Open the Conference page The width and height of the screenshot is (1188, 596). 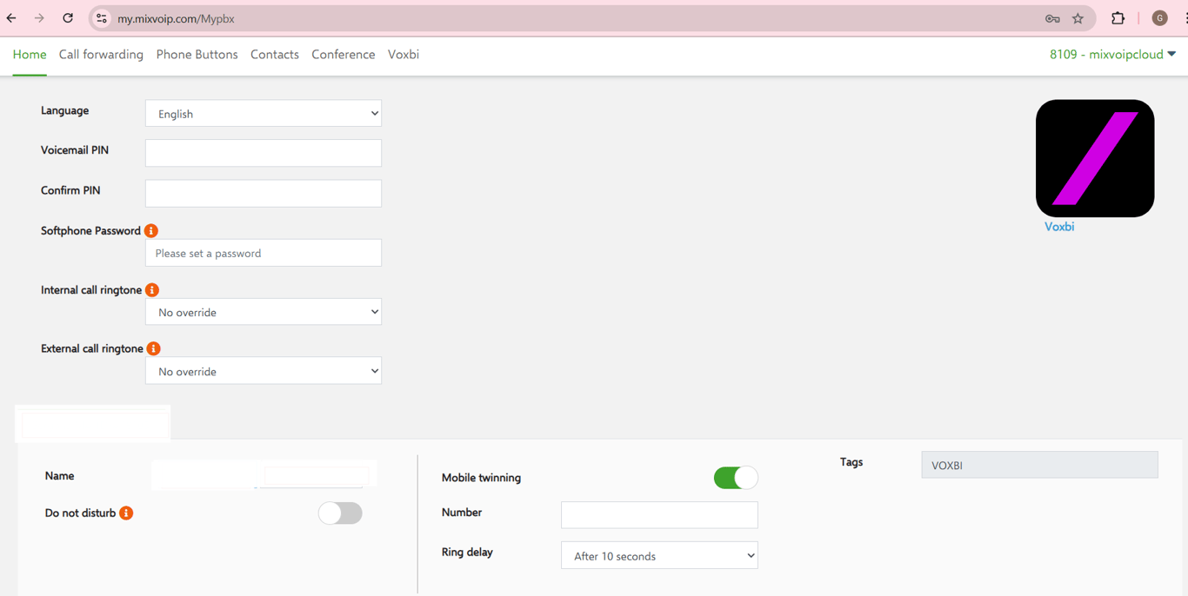coord(343,54)
